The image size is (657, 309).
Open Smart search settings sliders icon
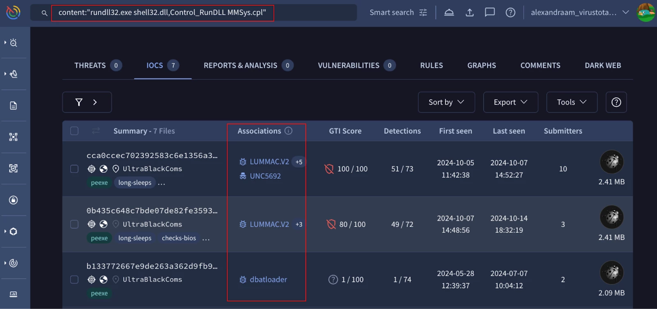point(423,13)
